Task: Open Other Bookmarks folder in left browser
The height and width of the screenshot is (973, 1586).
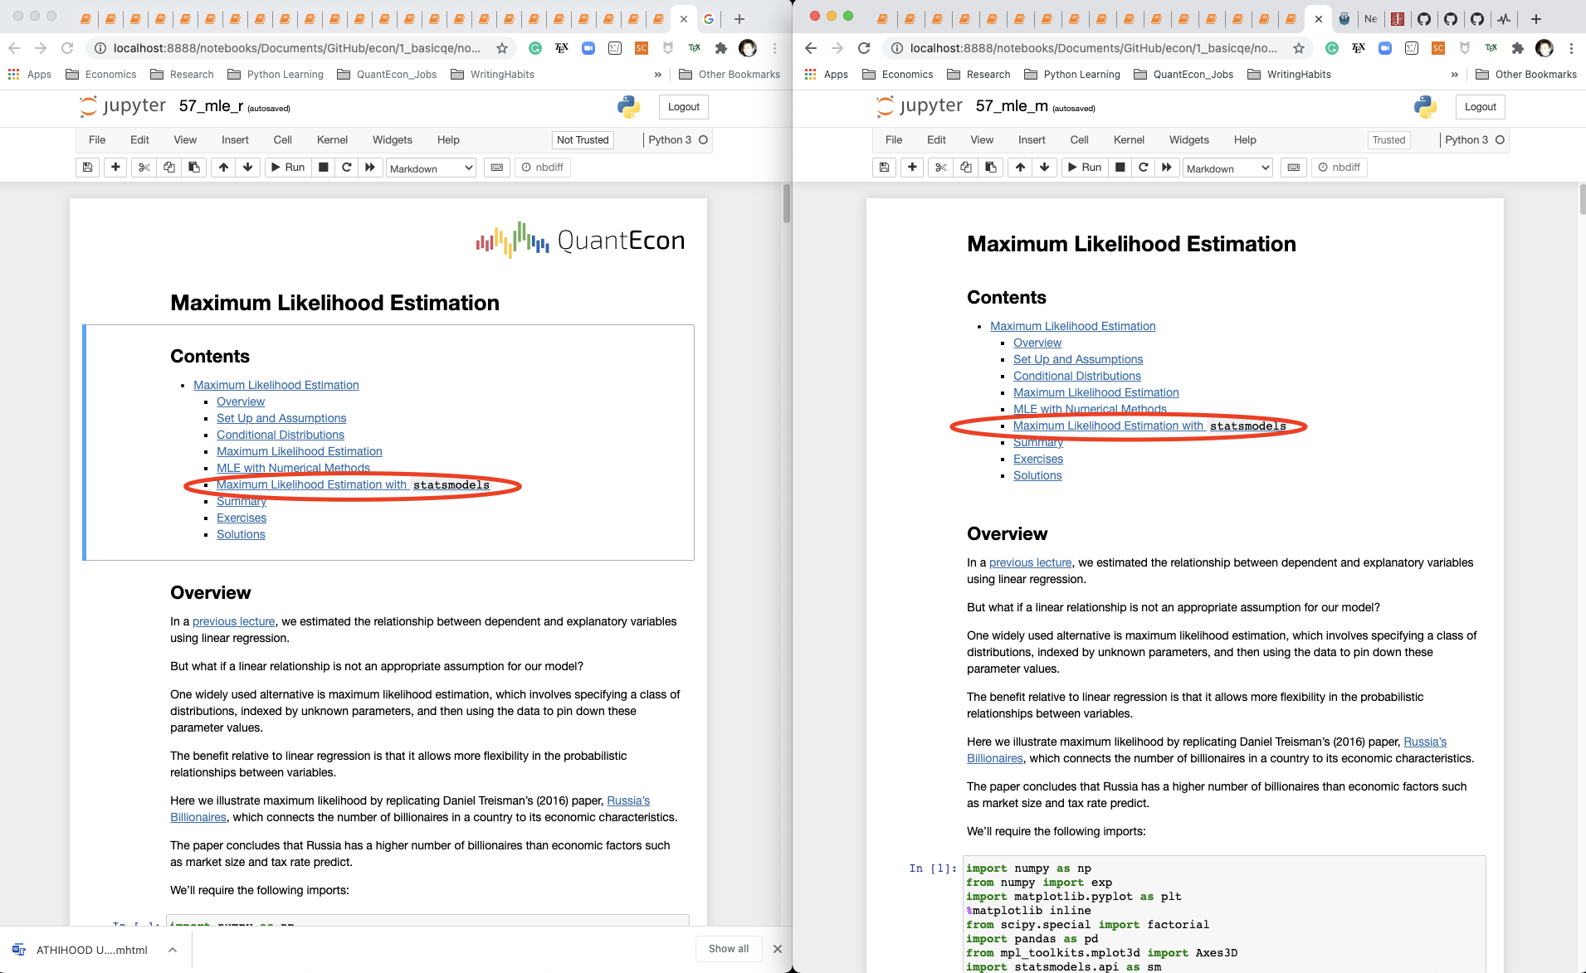Action: pos(730,75)
